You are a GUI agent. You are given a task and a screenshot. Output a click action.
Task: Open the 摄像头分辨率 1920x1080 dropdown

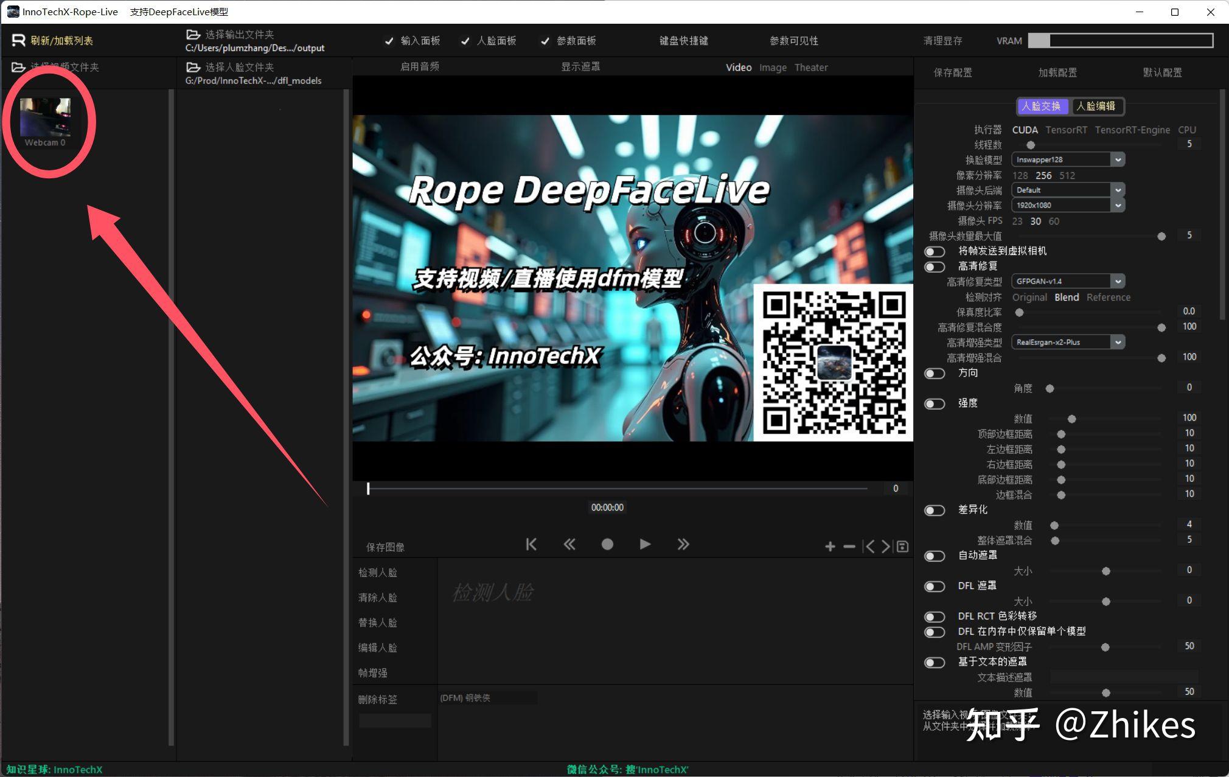pos(1068,205)
